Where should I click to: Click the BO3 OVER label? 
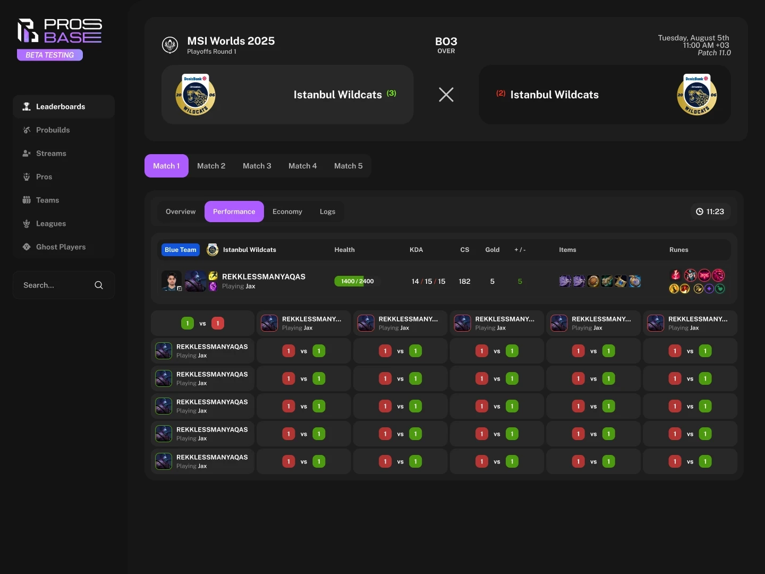pos(446,45)
